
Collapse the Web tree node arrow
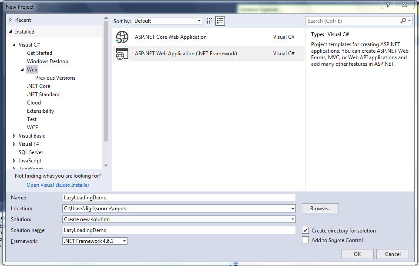(22, 70)
